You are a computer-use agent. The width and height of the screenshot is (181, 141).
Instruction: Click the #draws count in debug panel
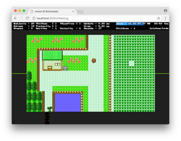[24, 26]
